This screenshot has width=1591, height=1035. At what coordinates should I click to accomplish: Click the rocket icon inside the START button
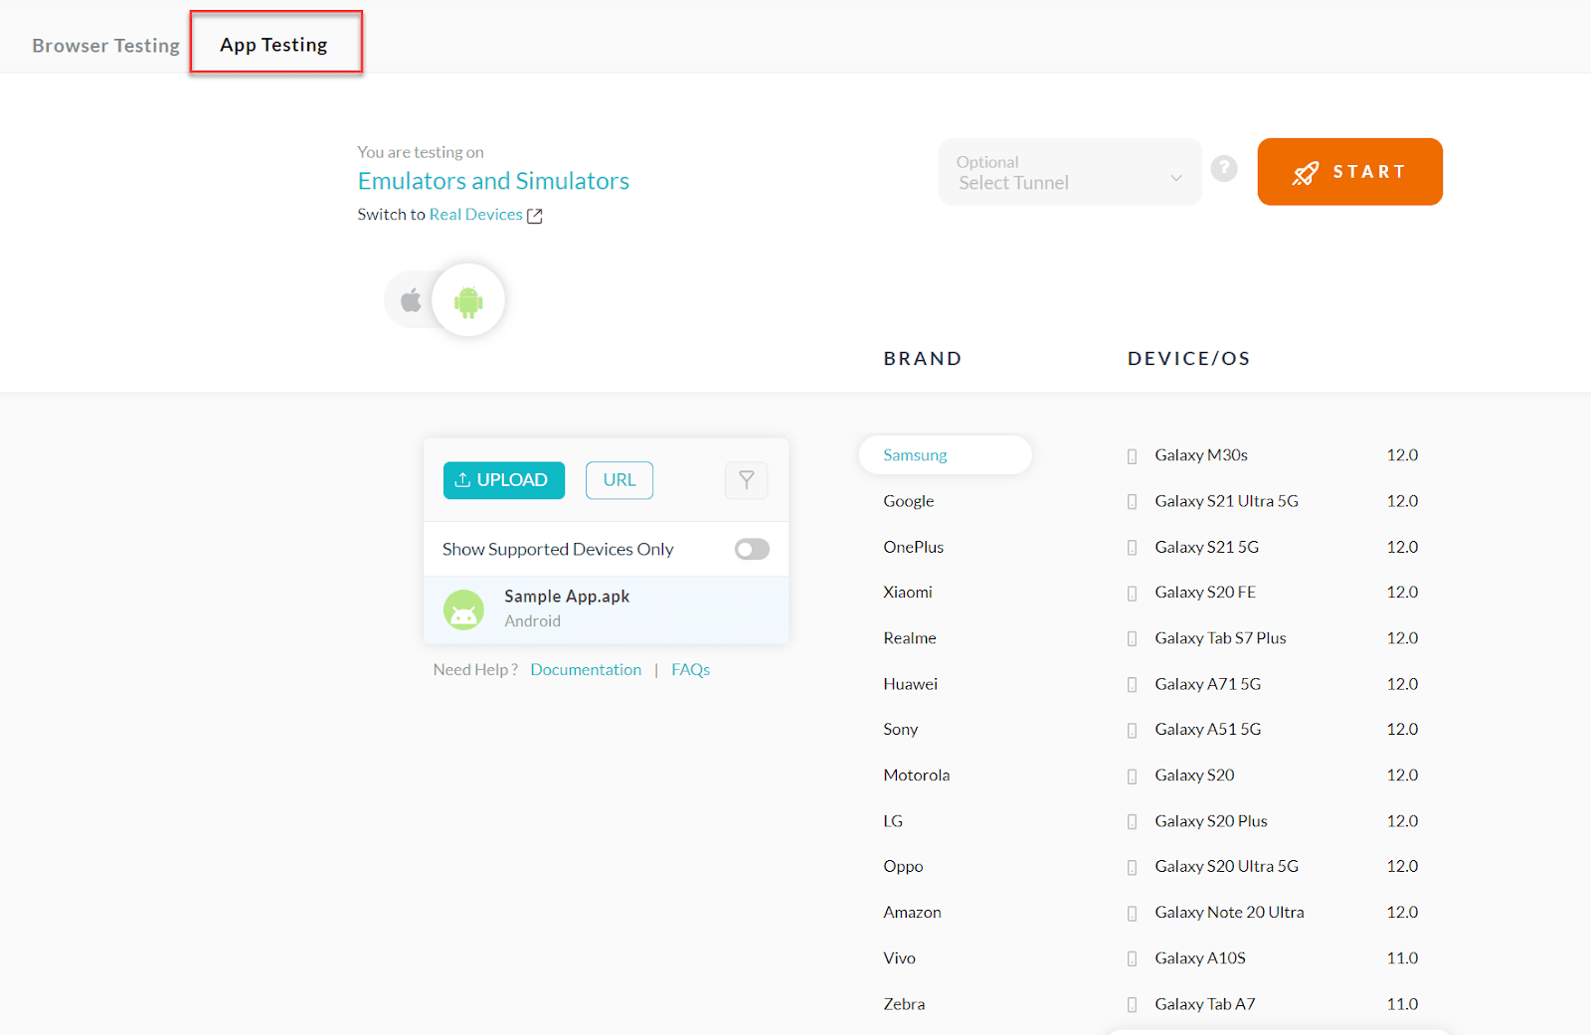click(1307, 171)
